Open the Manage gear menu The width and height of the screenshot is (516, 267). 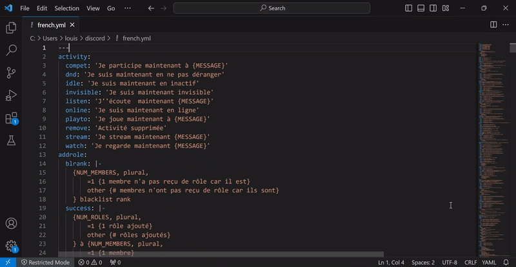[11, 246]
